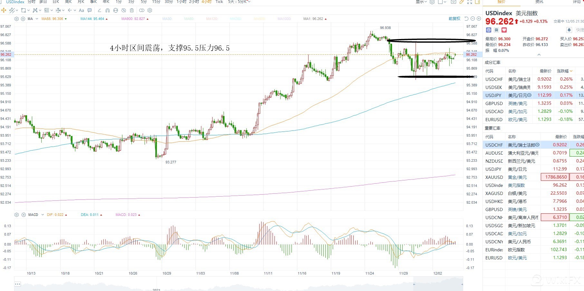Toggle the 前复权 price adjustment option
This screenshot has height=291, width=584.
[x=454, y=19]
